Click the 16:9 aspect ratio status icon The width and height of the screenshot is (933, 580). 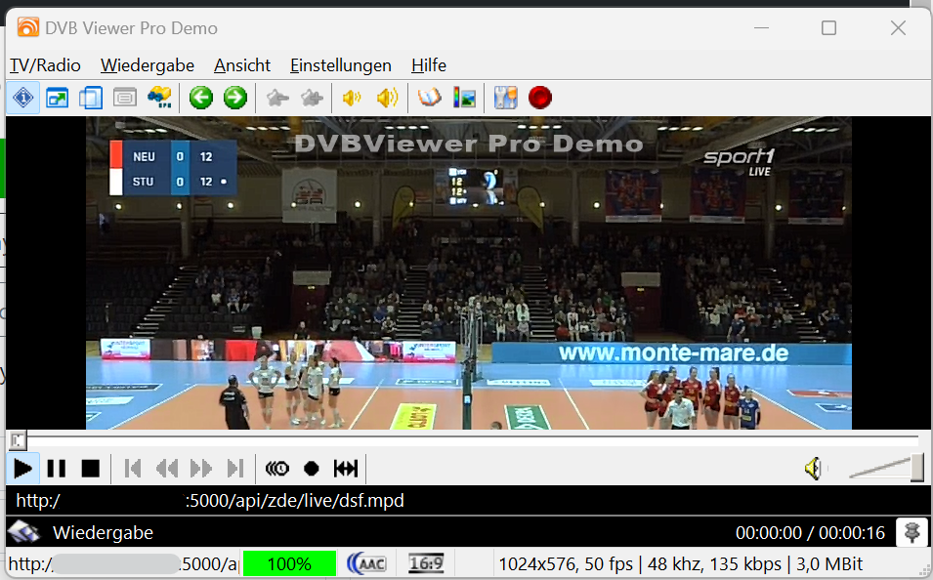coord(426,563)
